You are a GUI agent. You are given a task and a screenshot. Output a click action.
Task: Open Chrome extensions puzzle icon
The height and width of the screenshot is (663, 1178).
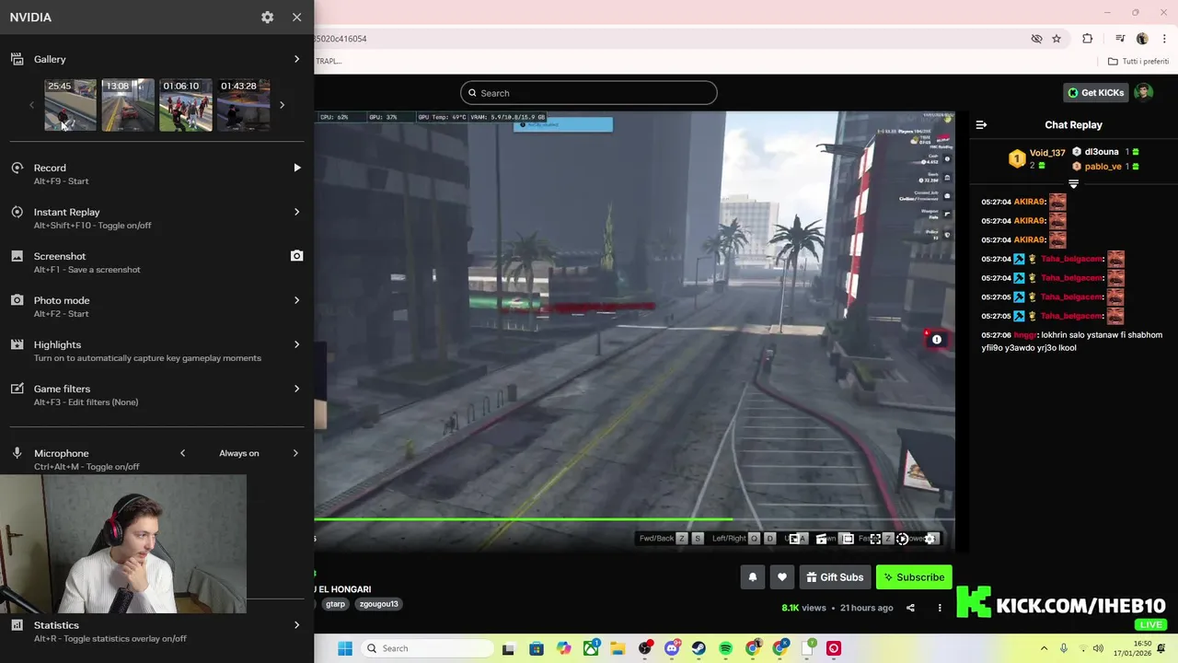click(1088, 39)
